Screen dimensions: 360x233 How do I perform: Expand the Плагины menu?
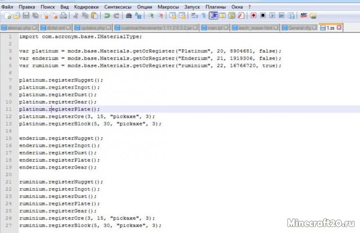216,7
